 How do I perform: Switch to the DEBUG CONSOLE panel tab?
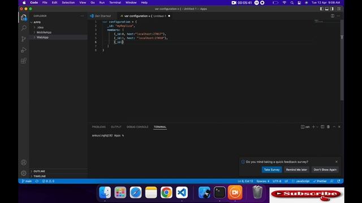point(137,127)
